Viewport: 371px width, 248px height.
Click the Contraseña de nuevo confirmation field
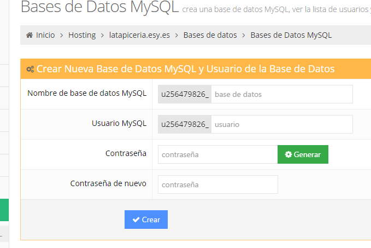(x=217, y=184)
